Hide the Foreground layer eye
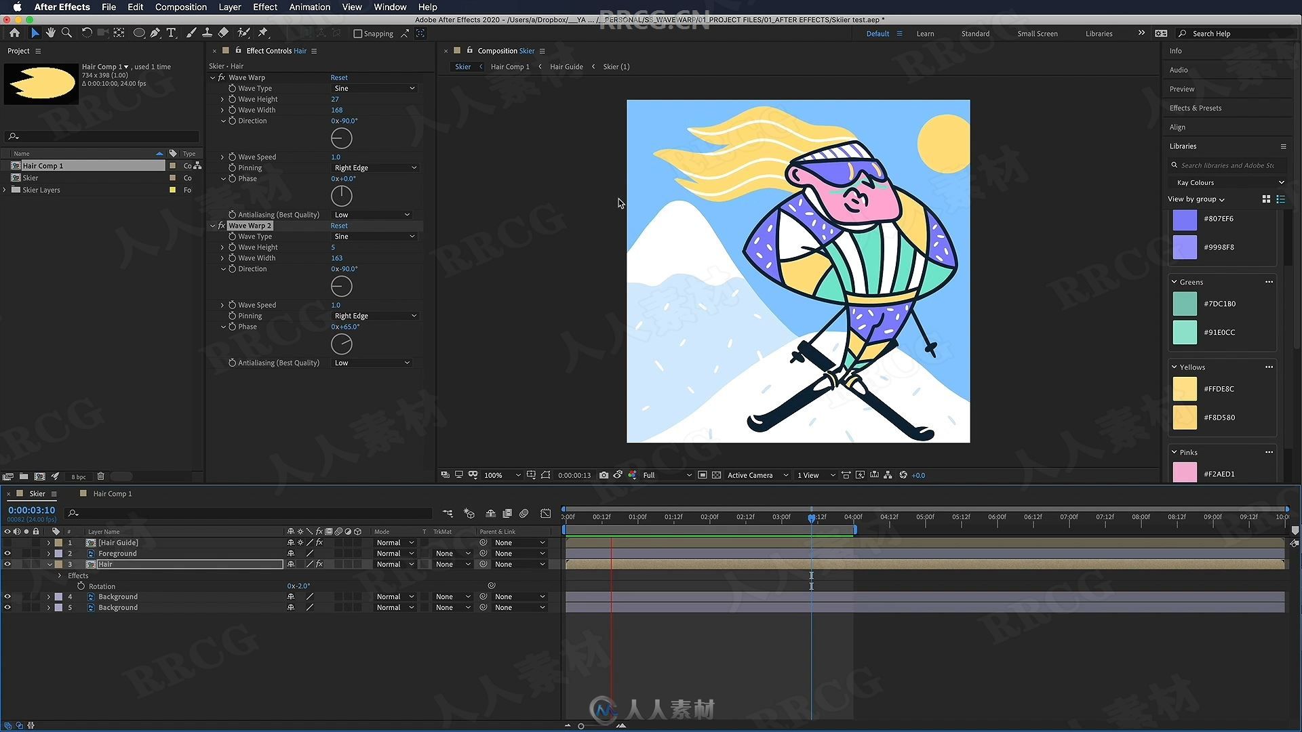1302x732 pixels. [7, 554]
